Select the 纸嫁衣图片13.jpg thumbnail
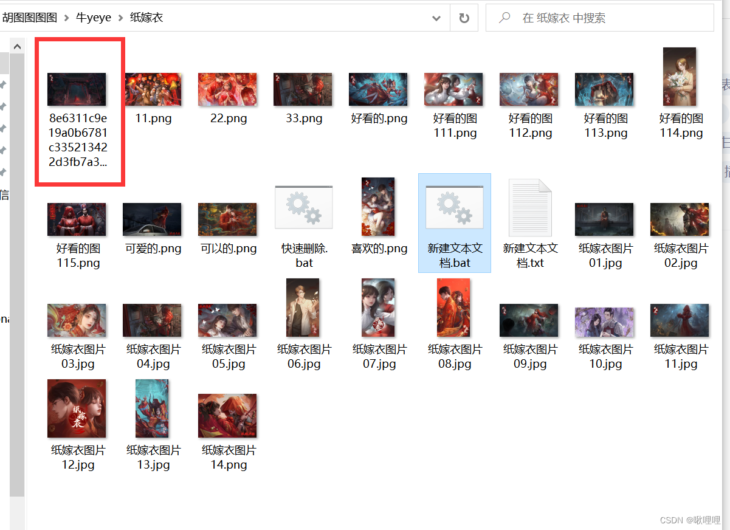The width and height of the screenshot is (730, 530). pyautogui.click(x=152, y=408)
